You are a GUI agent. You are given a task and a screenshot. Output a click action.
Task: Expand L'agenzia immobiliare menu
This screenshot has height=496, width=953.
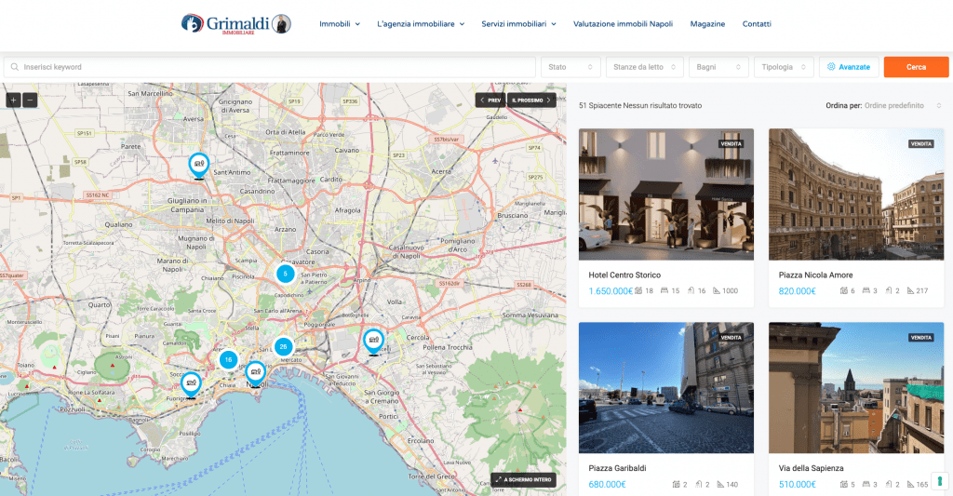pyautogui.click(x=421, y=23)
